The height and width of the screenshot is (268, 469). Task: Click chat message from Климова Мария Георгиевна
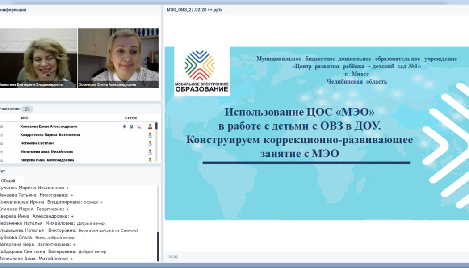point(34,209)
